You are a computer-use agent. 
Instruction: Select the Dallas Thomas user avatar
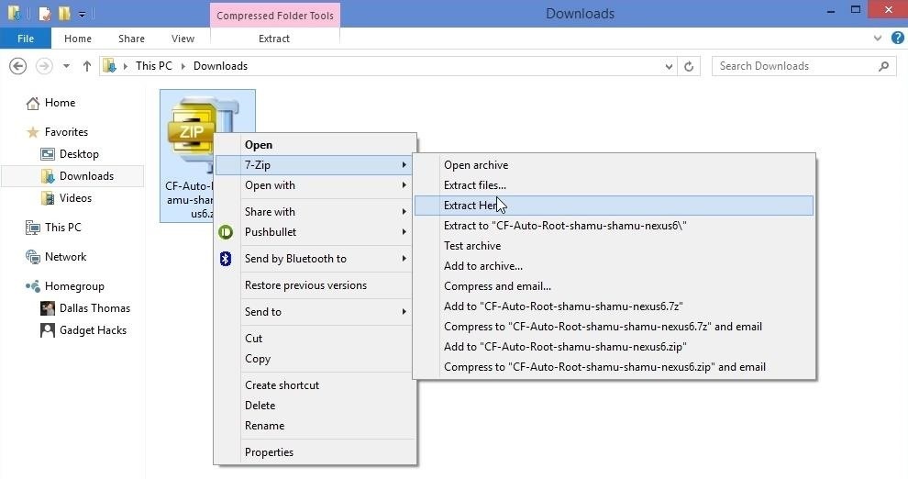tap(48, 308)
